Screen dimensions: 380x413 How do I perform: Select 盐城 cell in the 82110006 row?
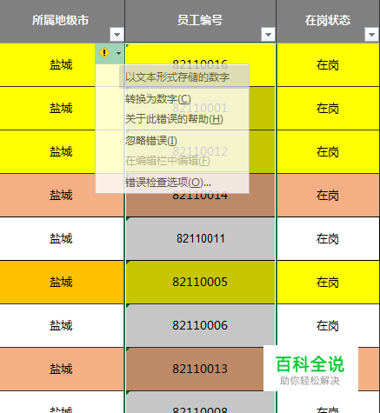pyautogui.click(x=62, y=325)
